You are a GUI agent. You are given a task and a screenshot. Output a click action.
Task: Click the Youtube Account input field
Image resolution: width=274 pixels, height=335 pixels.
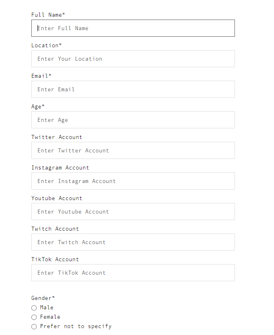tap(133, 212)
